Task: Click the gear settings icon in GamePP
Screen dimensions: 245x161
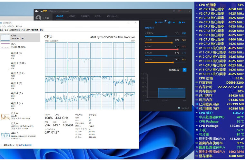Action: point(155,22)
